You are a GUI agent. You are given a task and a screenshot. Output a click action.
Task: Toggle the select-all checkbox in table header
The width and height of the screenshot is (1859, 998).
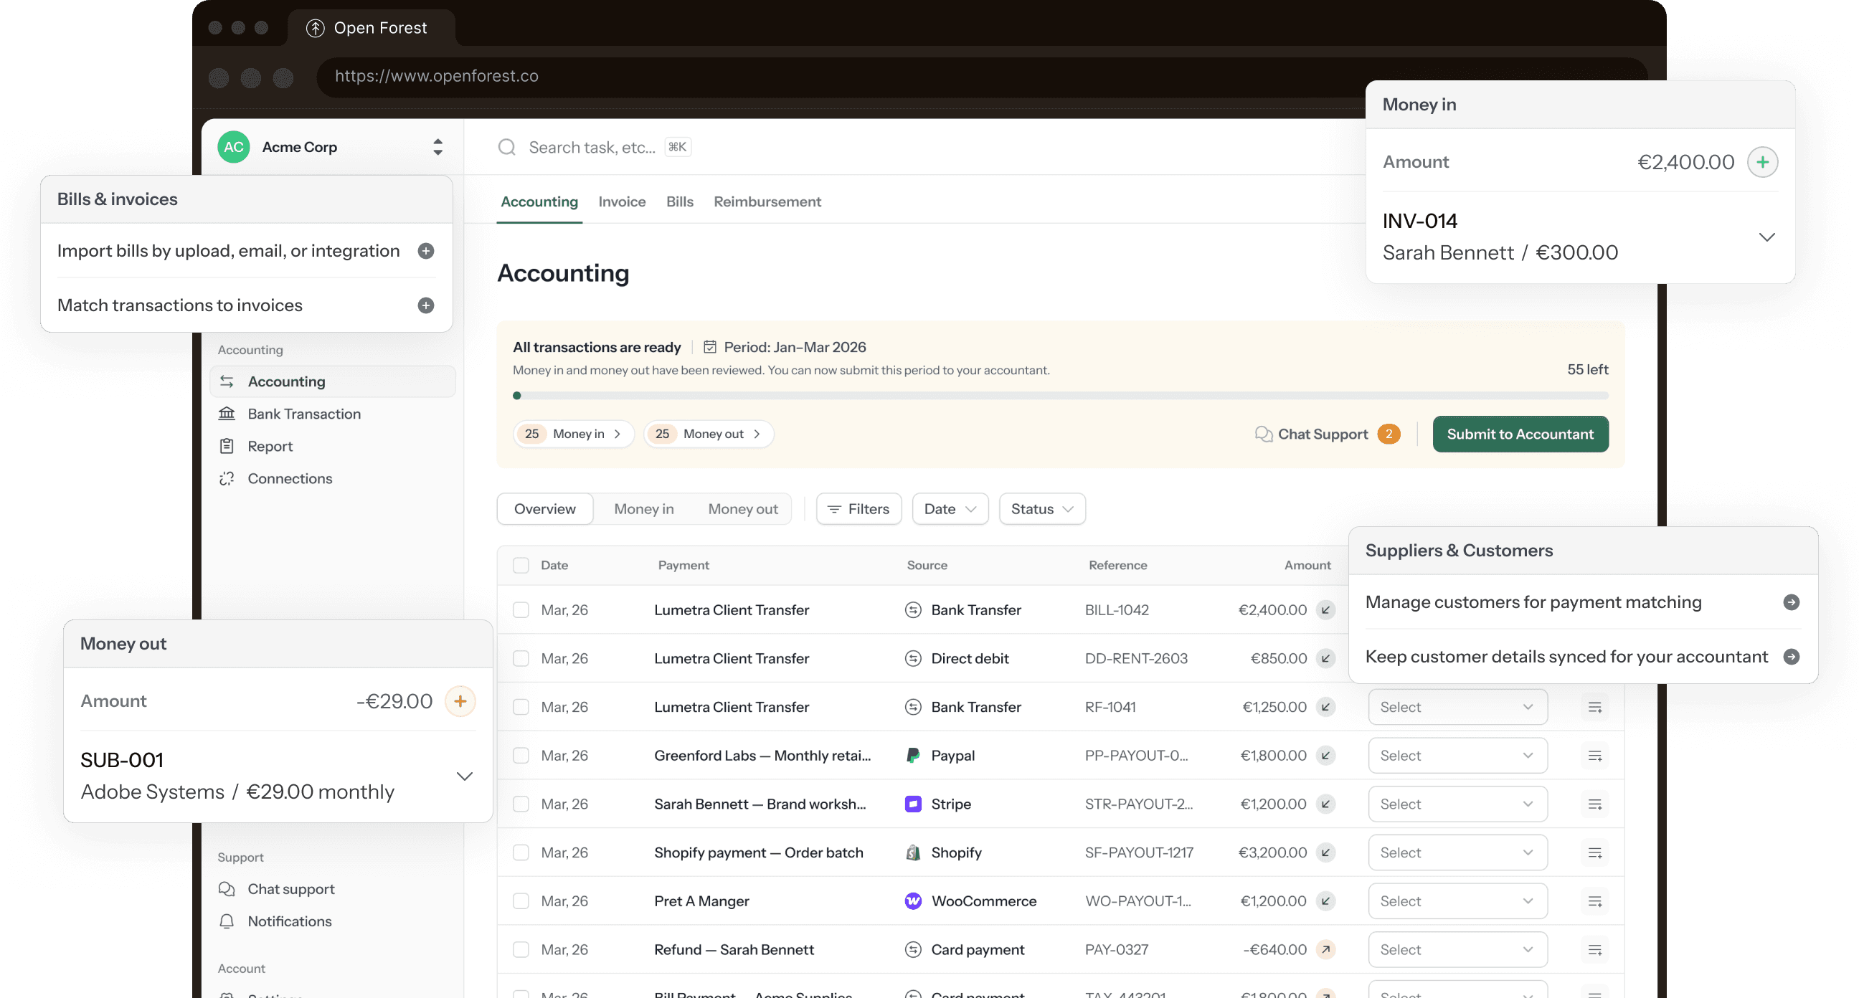click(x=520, y=566)
